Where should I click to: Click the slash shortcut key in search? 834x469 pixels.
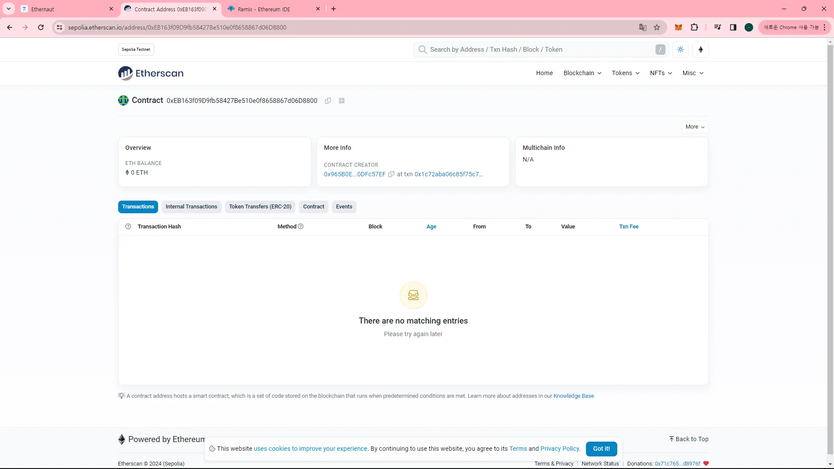tap(660, 50)
